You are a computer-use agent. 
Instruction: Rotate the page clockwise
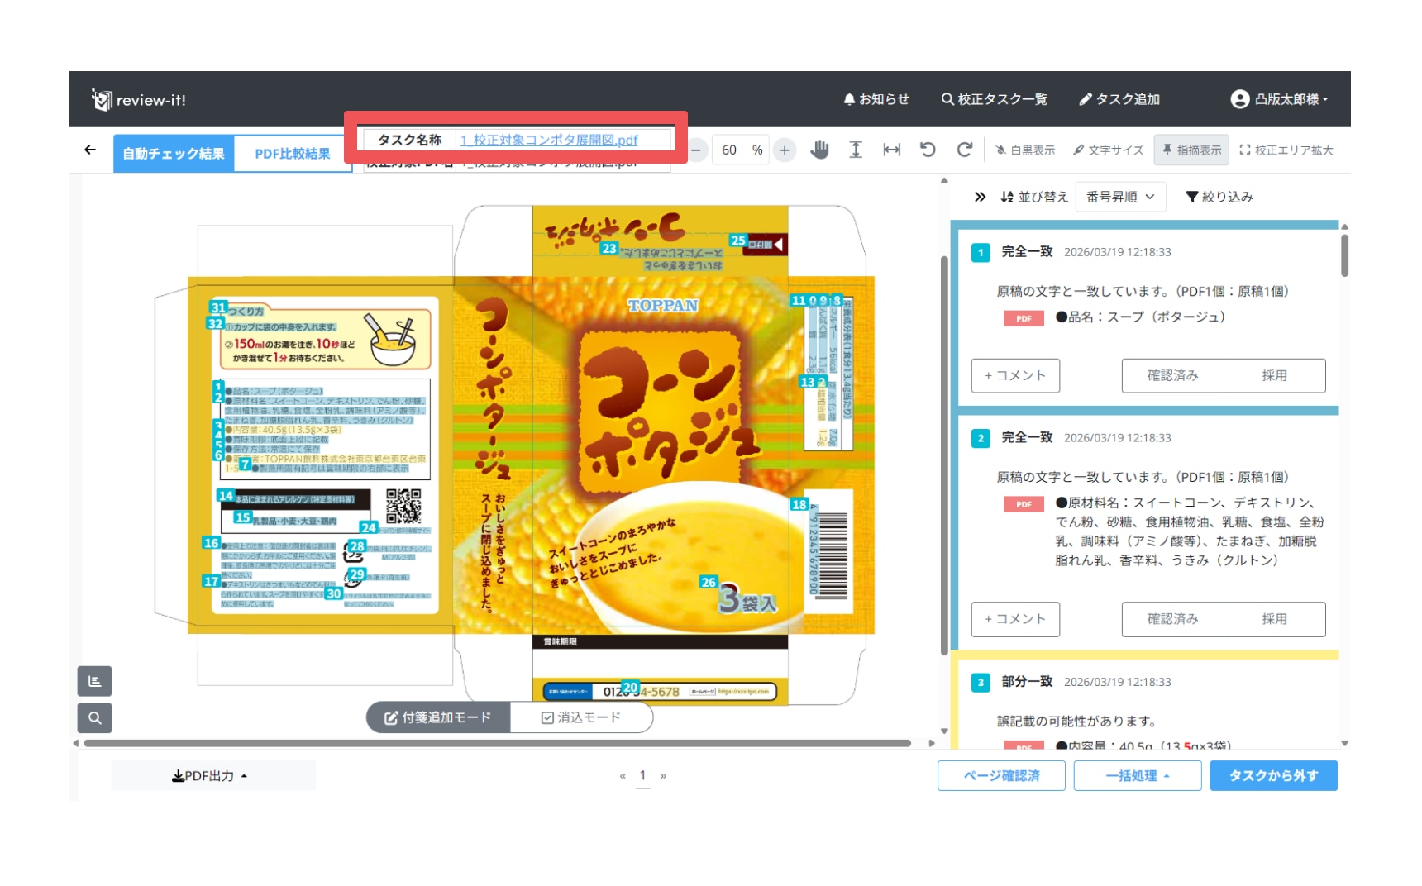coord(964,150)
